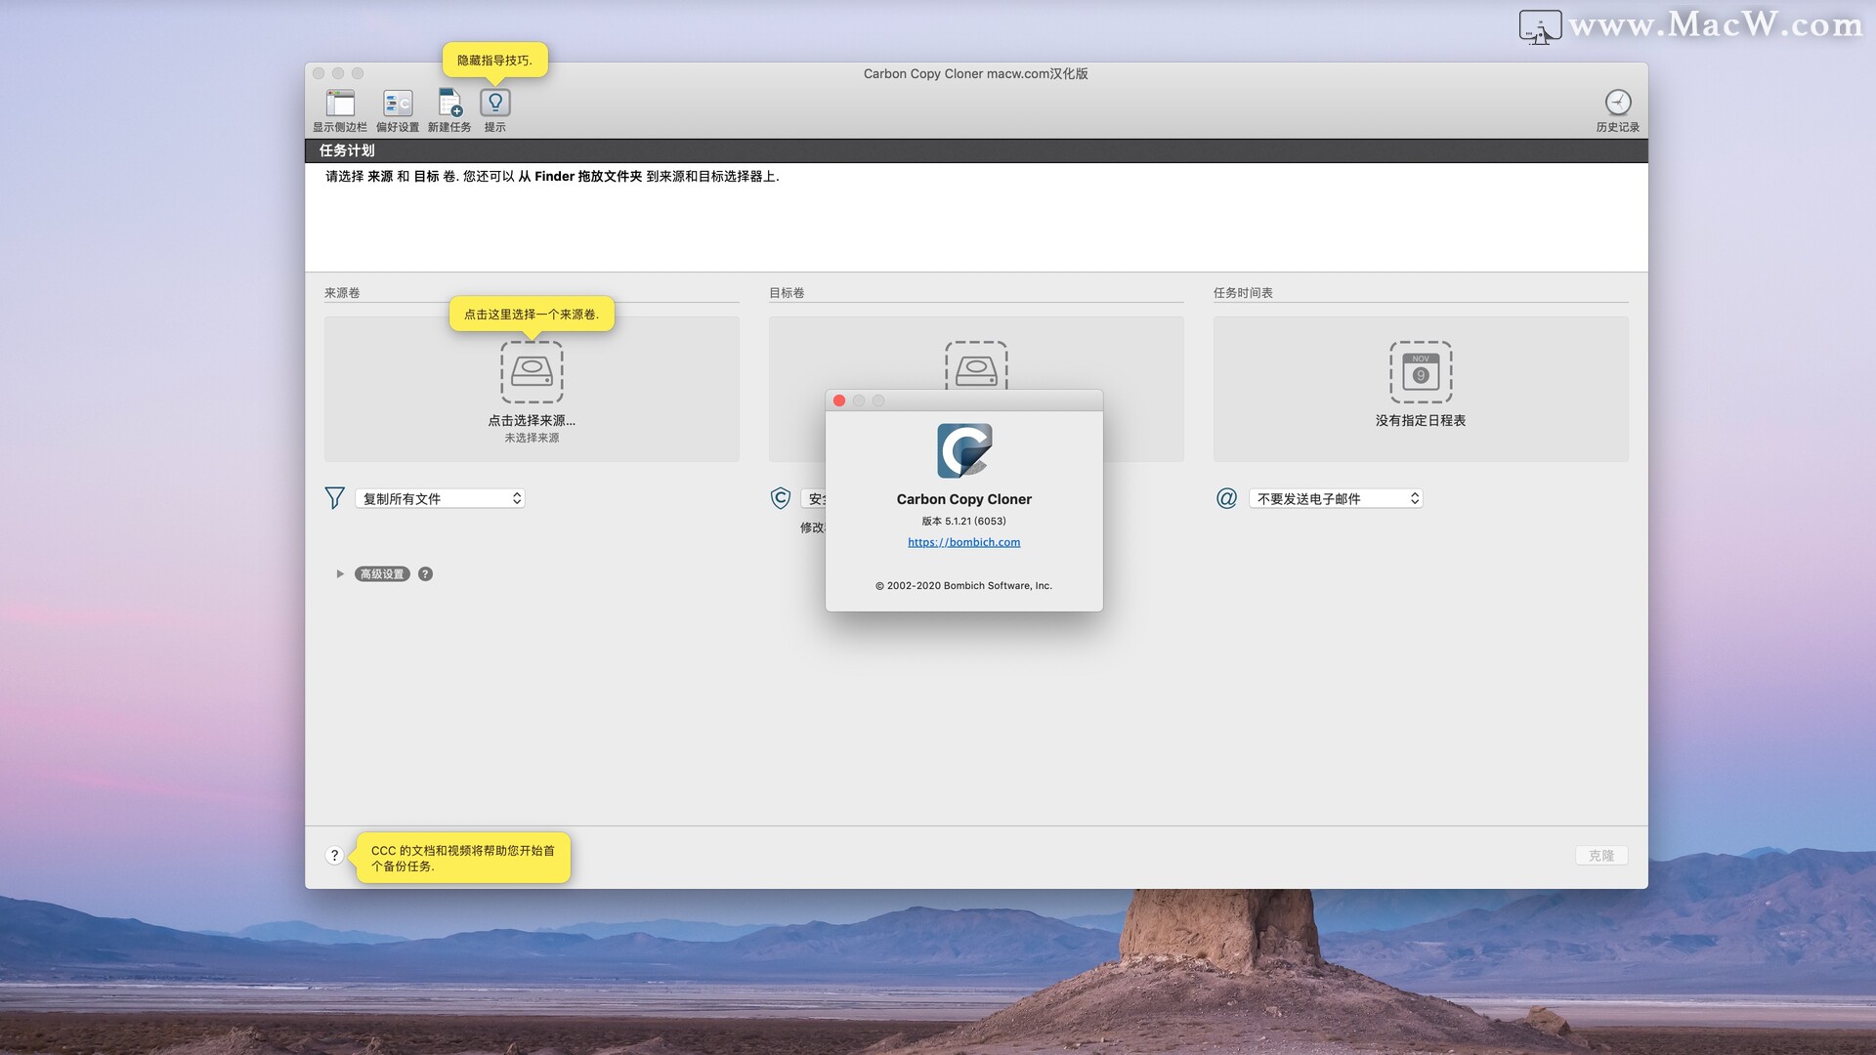Click the 克隆 clone button
The width and height of the screenshot is (1876, 1055).
tap(1601, 856)
